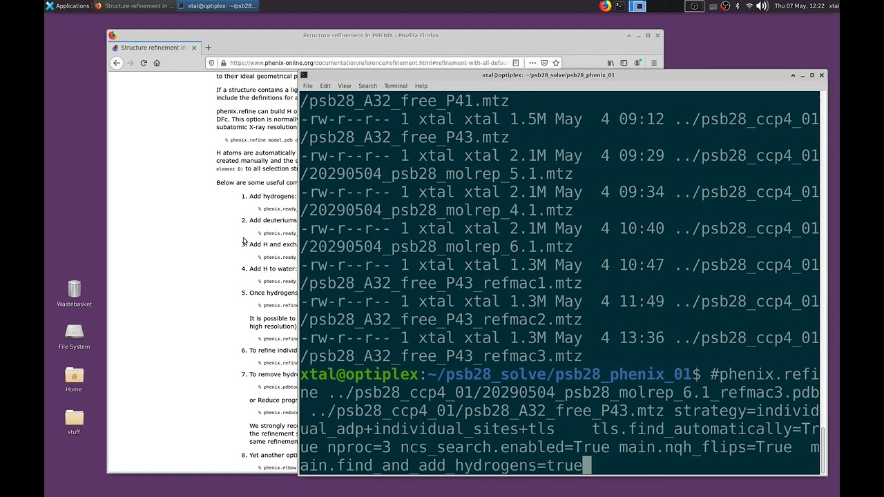Open Firefox Library icon
Screen dimensions: 884x497
pyautogui.click(x=611, y=63)
